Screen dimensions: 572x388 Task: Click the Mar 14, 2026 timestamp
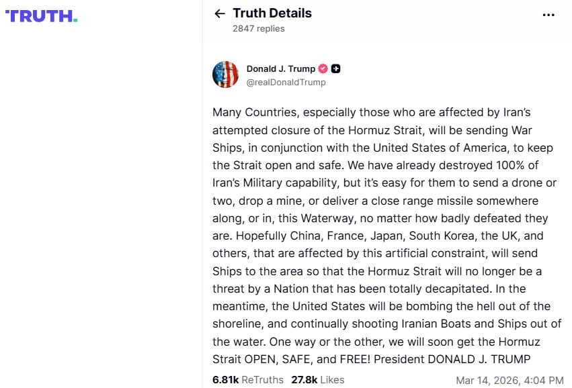[509, 379]
